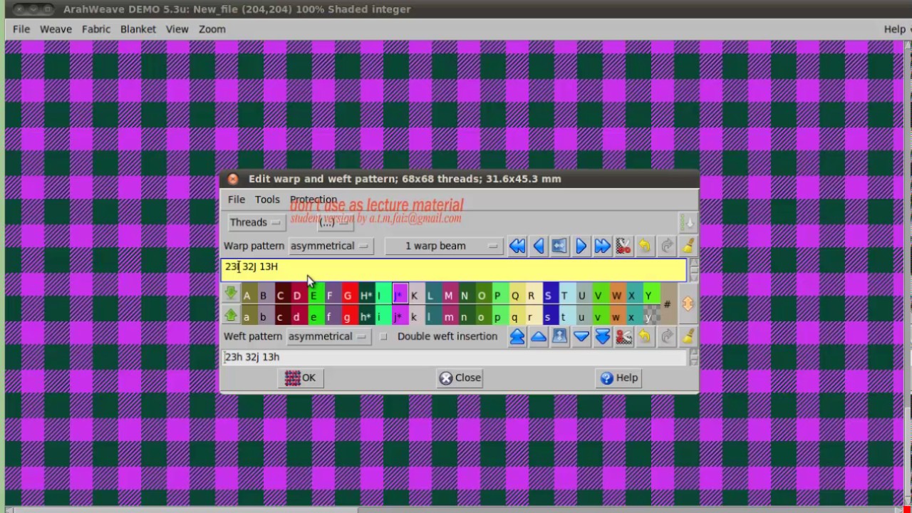This screenshot has height=513, width=912.
Task: Shift weft pattern fully down double arrow
Action: 602,336
